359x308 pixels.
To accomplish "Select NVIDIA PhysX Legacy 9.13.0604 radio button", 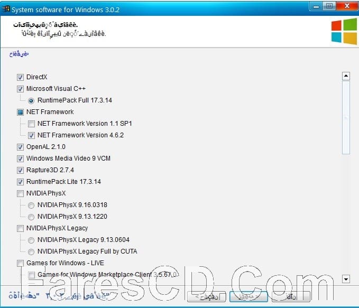I will 31,240.
